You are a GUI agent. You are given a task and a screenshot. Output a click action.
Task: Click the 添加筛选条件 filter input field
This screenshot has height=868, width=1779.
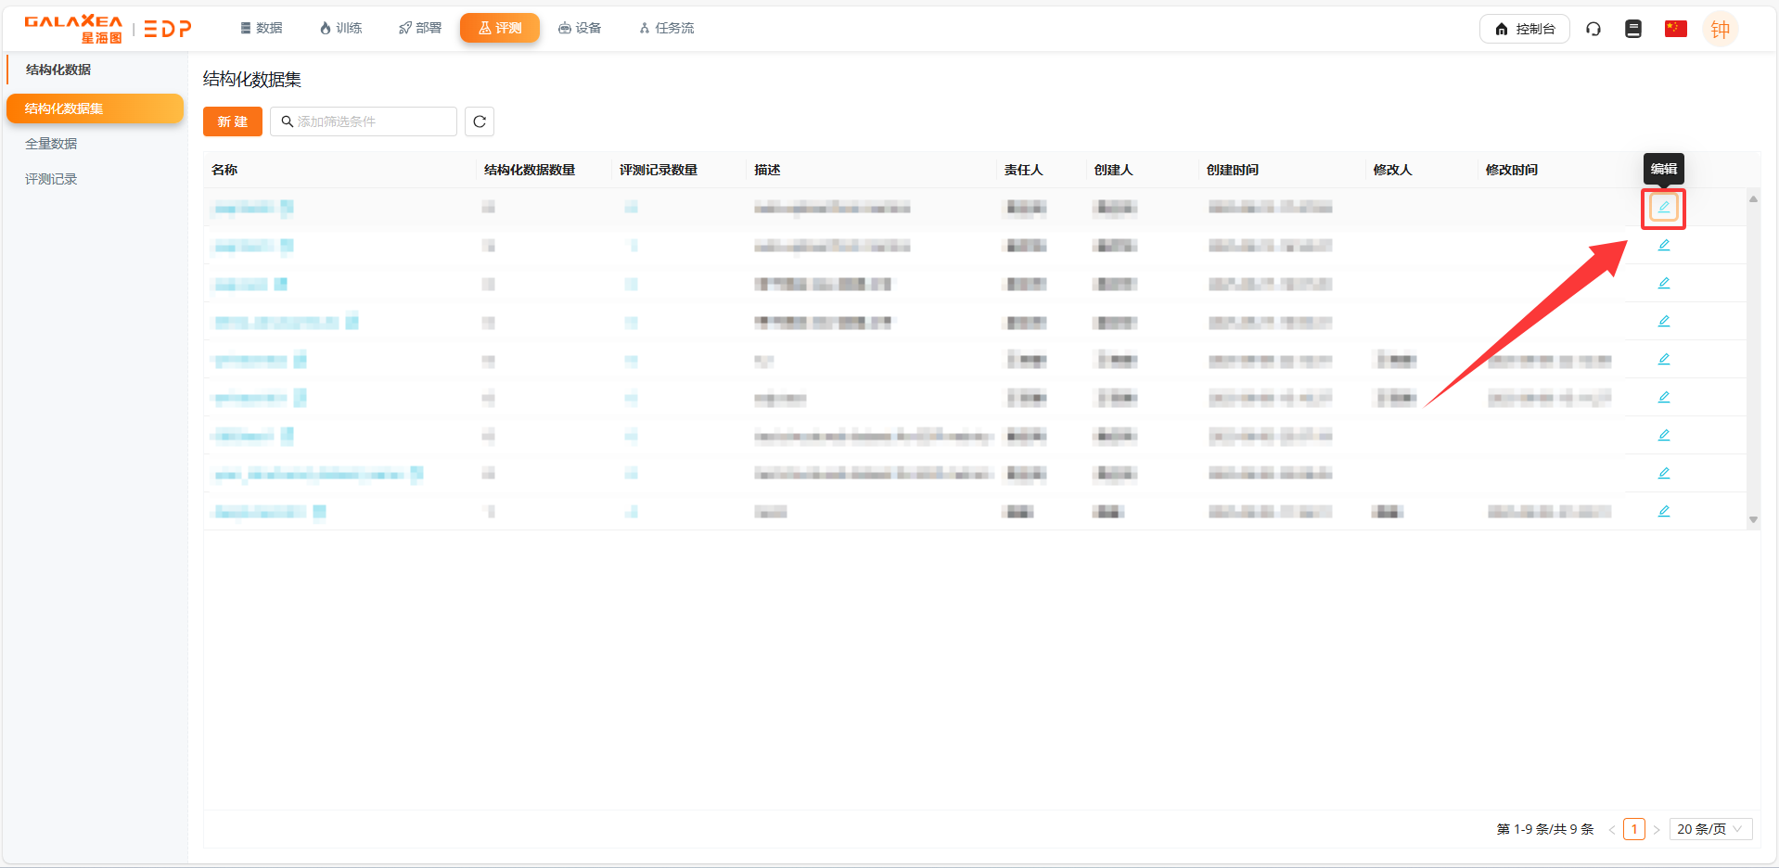pyautogui.click(x=371, y=121)
